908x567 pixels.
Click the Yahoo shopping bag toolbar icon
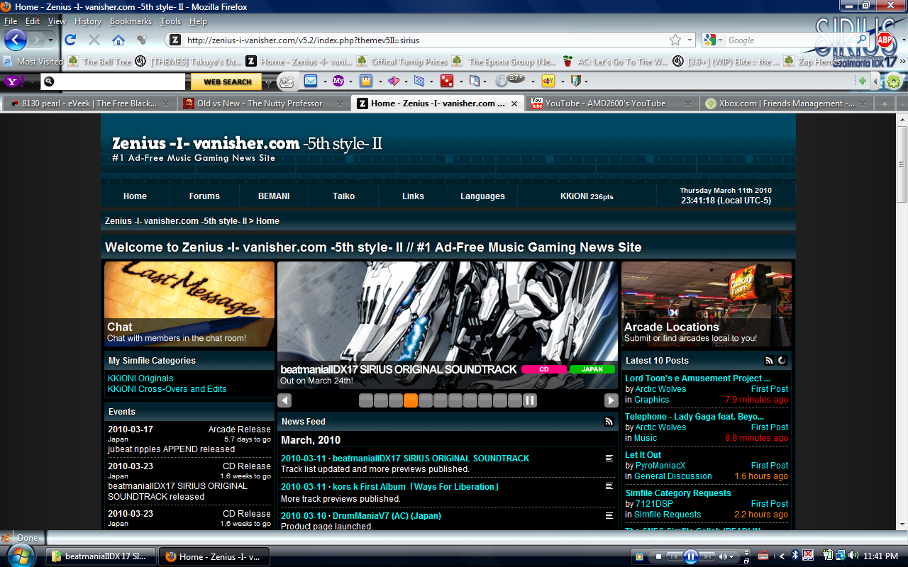pyautogui.click(x=366, y=82)
